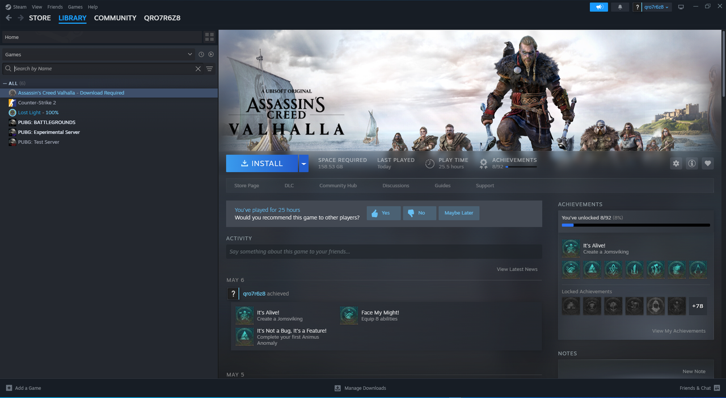
Task: Click the ready-to-play filter icon
Action: coord(211,55)
